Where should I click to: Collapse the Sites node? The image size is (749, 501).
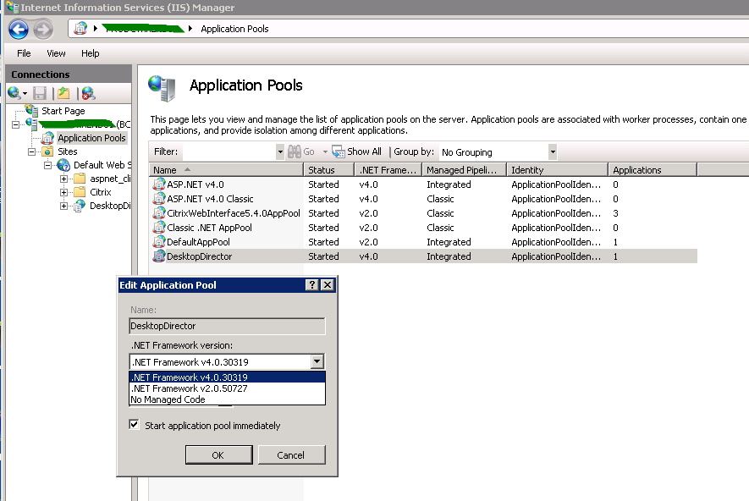click(x=31, y=151)
